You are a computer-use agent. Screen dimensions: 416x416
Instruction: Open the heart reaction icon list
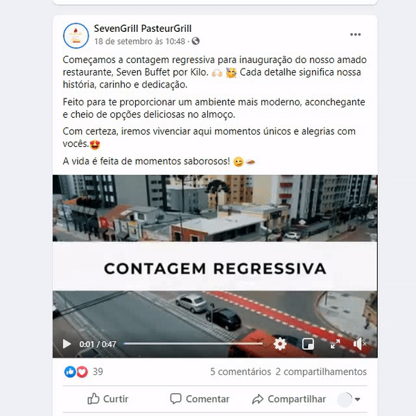[x=82, y=372]
